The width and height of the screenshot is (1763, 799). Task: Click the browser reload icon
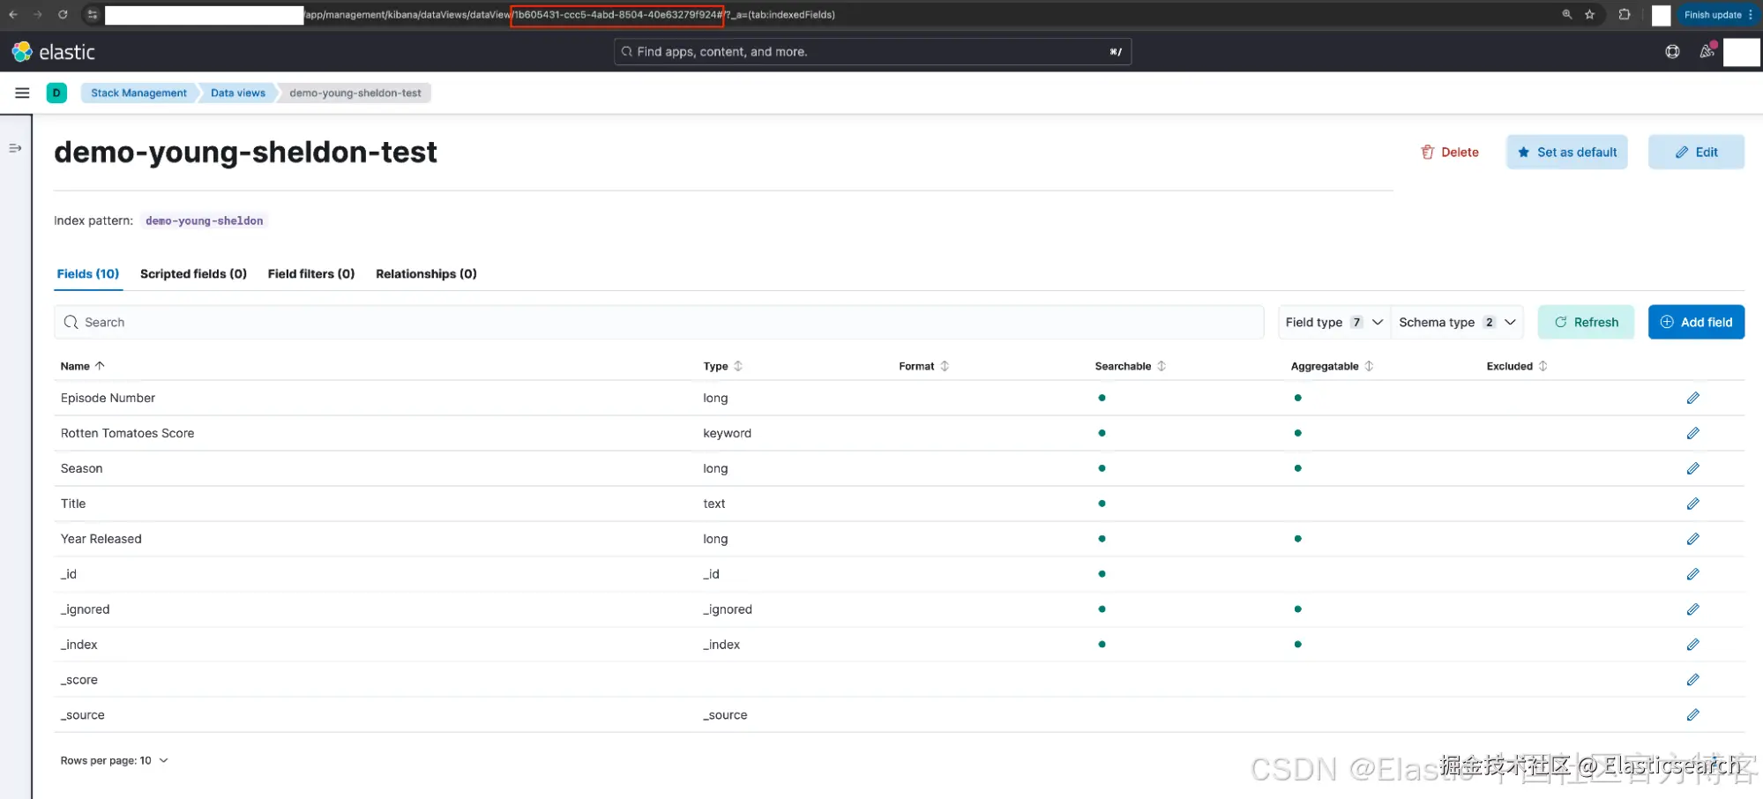pos(63,14)
